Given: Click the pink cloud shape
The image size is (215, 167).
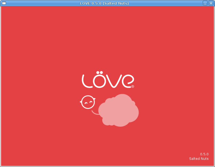Looking at the screenshot, I should [118, 110].
